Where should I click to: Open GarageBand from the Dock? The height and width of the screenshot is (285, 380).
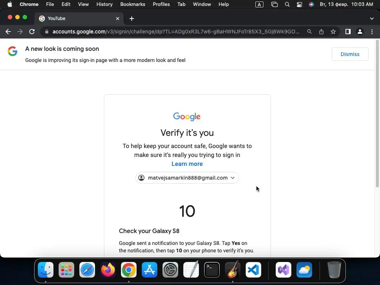point(233,270)
